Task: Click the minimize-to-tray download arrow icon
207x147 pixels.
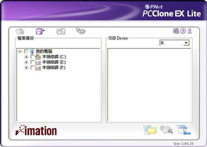Action: [x=190, y=31]
